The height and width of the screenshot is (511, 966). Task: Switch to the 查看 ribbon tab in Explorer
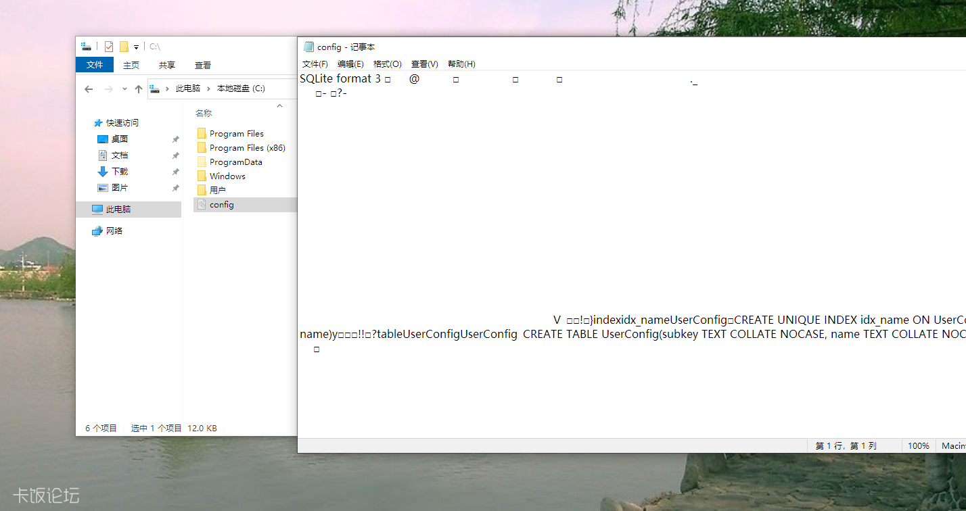(202, 65)
